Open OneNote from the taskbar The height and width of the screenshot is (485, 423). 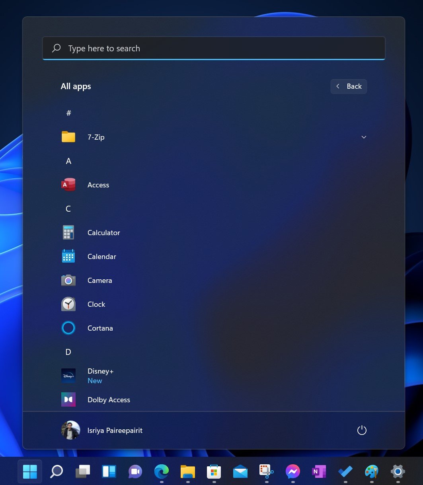pos(319,471)
